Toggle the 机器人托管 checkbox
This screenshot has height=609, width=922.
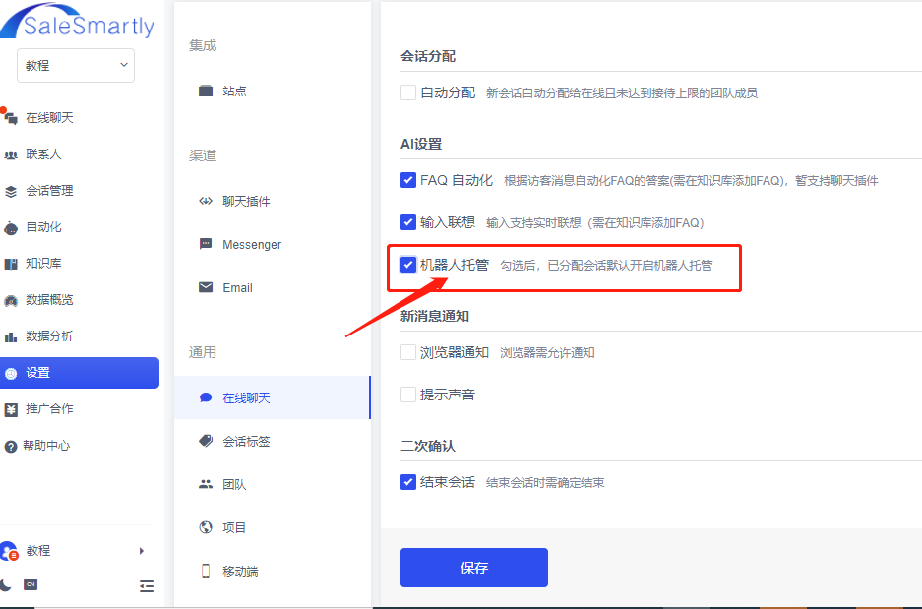408,265
